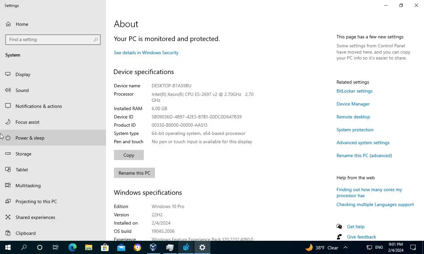Open Device Manager link
Image resolution: width=424 pixels, height=254 pixels.
(353, 104)
